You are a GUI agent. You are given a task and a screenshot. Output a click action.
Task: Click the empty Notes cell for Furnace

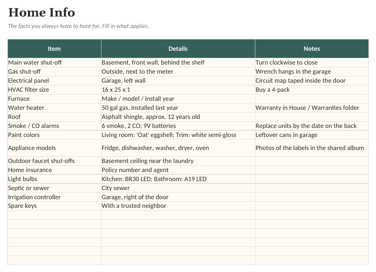point(312,99)
